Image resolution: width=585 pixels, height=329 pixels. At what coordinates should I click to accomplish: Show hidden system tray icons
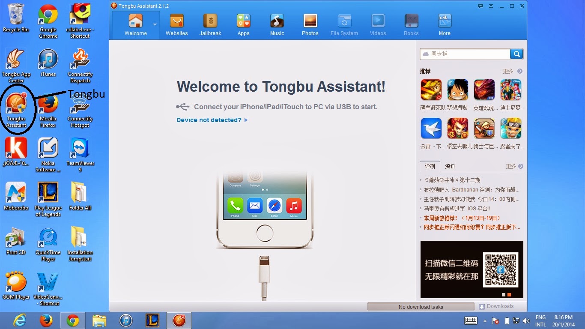pyautogui.click(x=485, y=321)
